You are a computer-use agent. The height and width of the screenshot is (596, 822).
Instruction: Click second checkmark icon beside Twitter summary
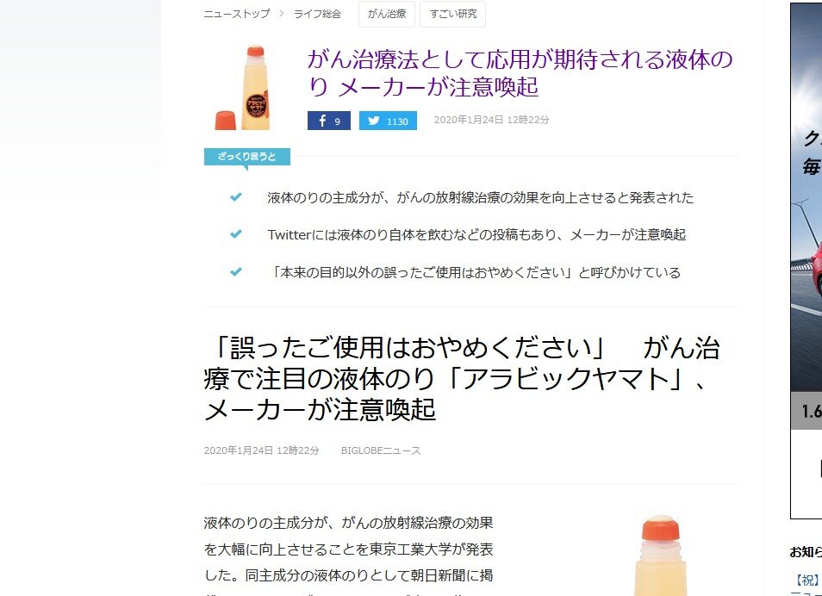coord(236,233)
